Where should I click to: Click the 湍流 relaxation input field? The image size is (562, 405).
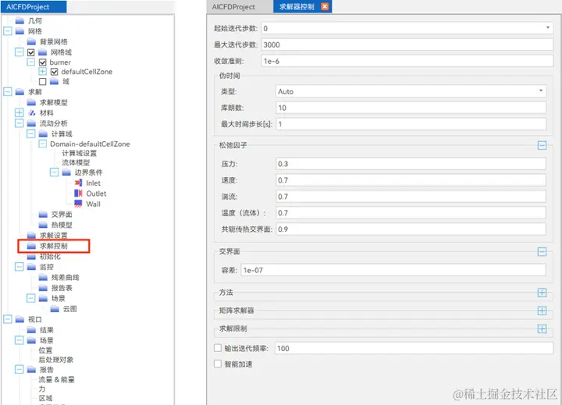point(411,197)
